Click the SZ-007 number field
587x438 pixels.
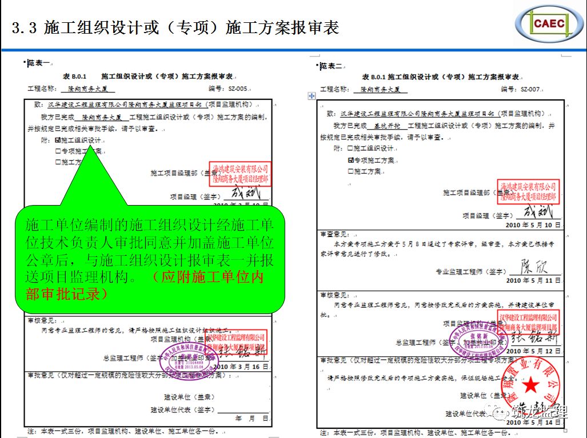529,90
